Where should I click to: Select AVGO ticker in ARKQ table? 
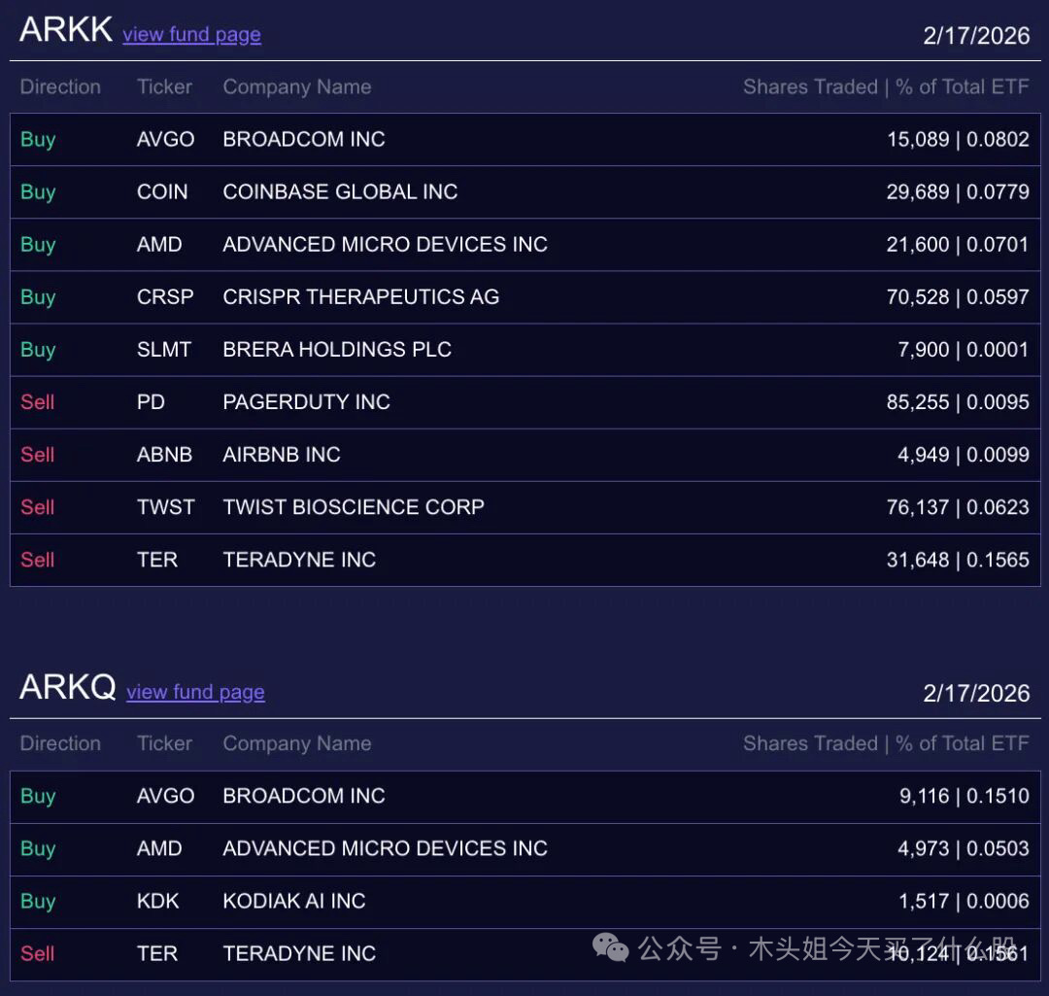(165, 796)
